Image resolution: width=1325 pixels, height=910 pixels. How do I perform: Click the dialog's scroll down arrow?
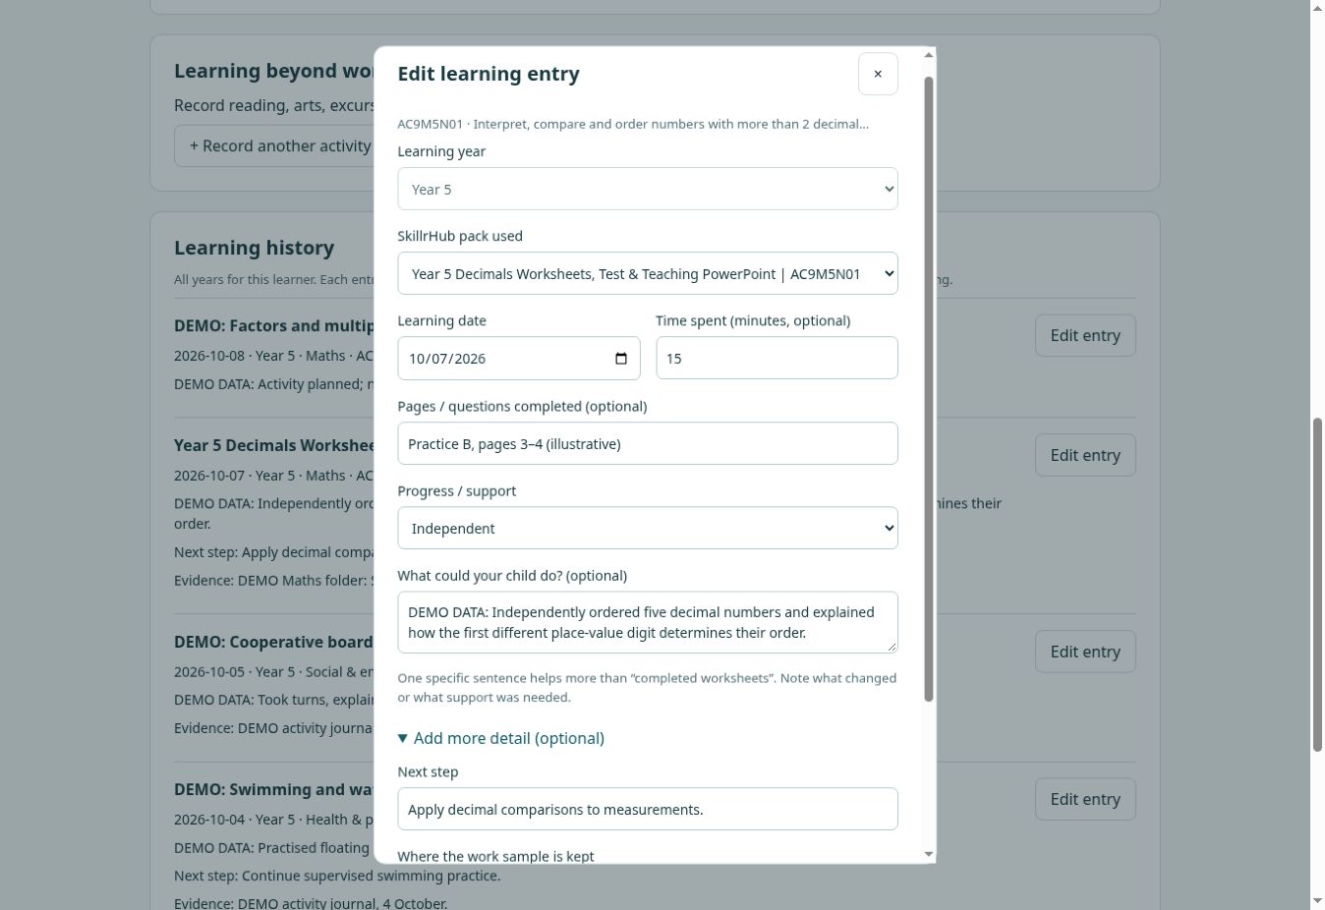point(929,855)
